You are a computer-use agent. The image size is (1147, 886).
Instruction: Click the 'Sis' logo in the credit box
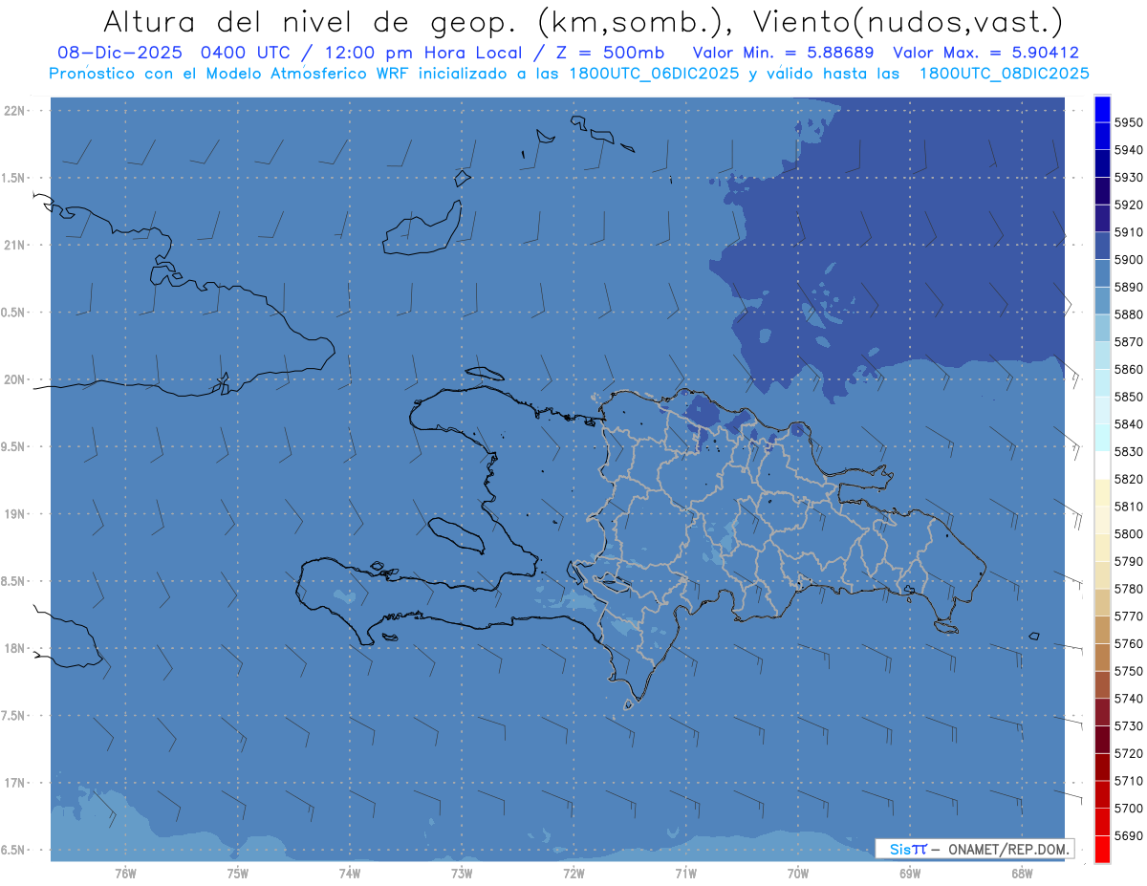[x=899, y=849]
